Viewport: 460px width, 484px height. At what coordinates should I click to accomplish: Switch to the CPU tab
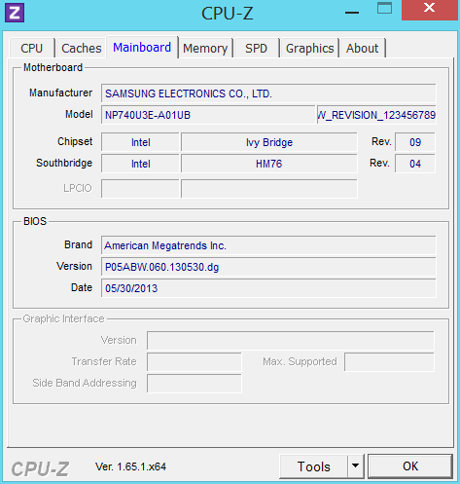point(31,49)
